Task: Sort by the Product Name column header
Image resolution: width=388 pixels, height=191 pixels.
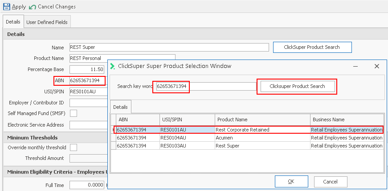Action: (262, 119)
